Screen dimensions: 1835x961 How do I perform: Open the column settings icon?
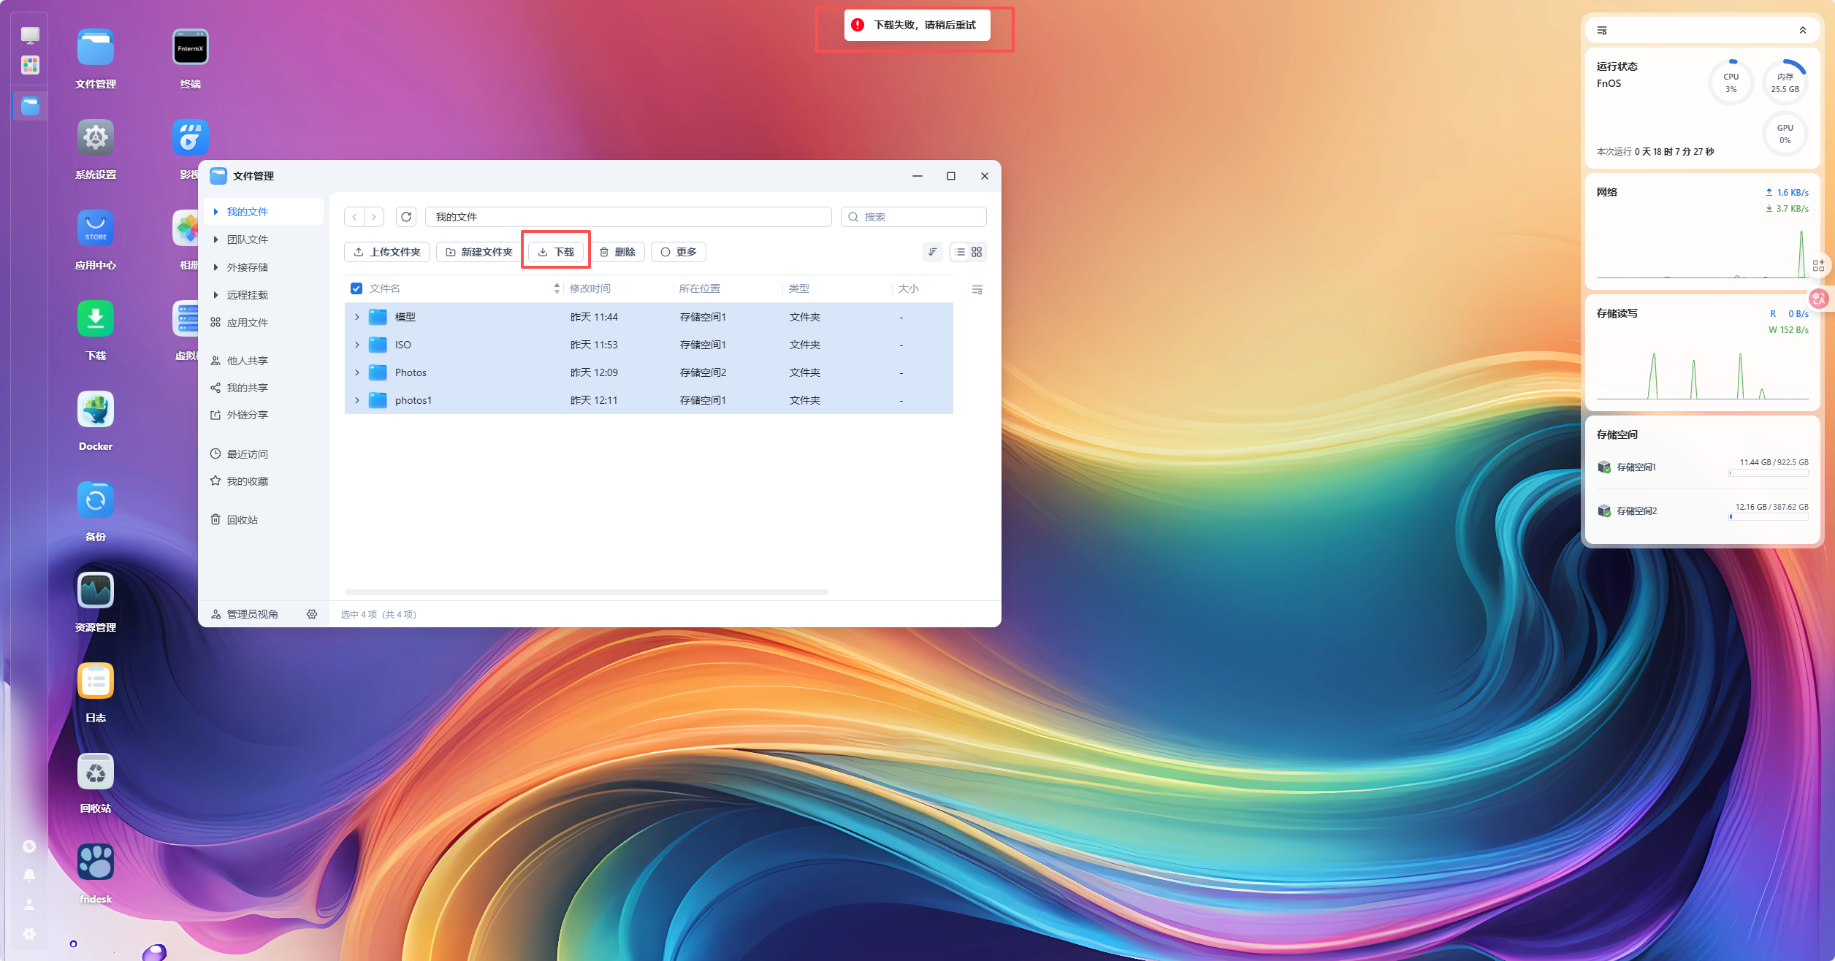977,290
